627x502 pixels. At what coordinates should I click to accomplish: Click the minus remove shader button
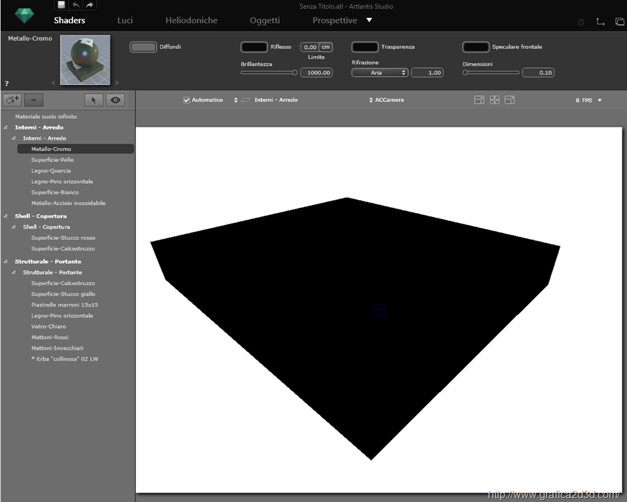point(33,100)
